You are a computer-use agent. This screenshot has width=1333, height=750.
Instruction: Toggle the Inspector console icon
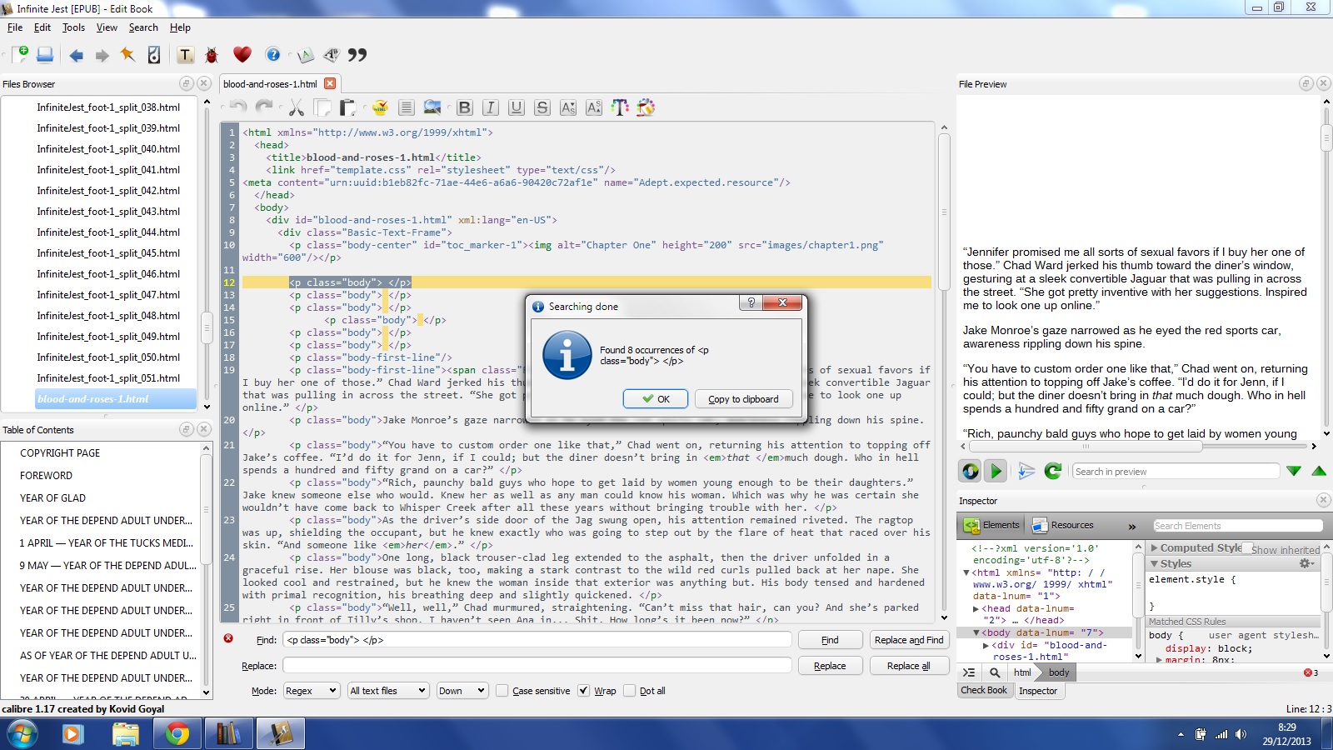pyautogui.click(x=969, y=672)
